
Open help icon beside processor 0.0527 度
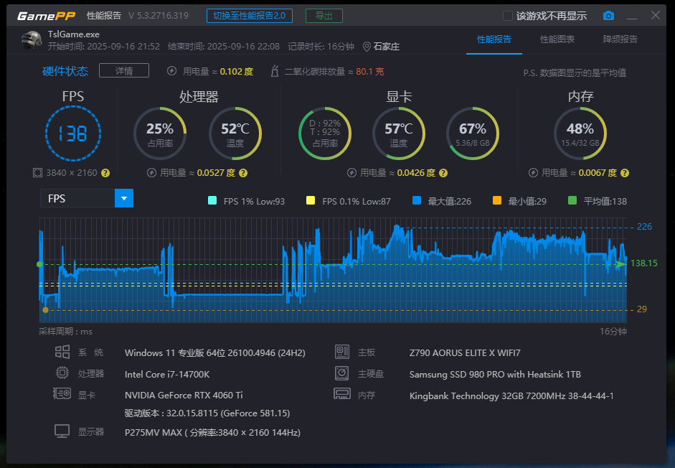tap(243, 173)
